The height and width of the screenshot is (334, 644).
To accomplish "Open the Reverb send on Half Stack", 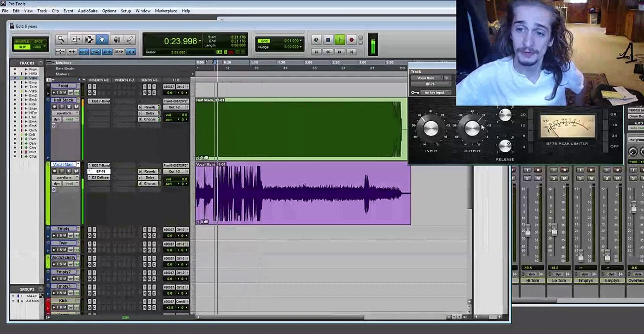I will coord(150,107).
